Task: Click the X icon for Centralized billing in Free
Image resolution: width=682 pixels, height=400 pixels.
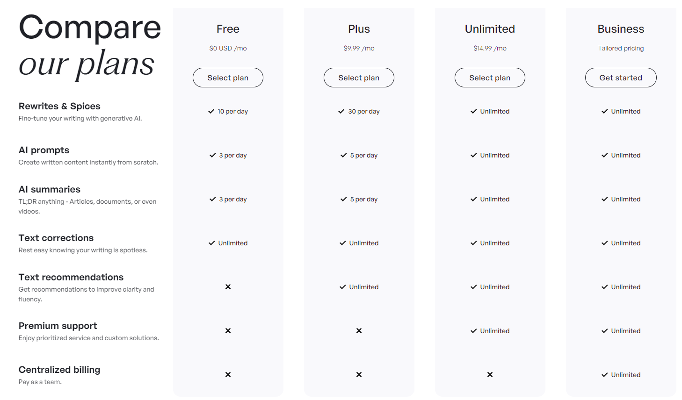Action: tap(228, 374)
